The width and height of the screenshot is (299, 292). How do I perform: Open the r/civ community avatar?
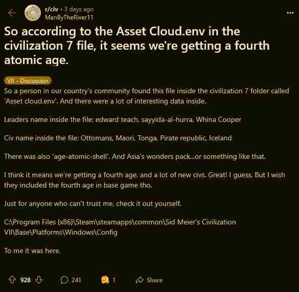coord(33,13)
